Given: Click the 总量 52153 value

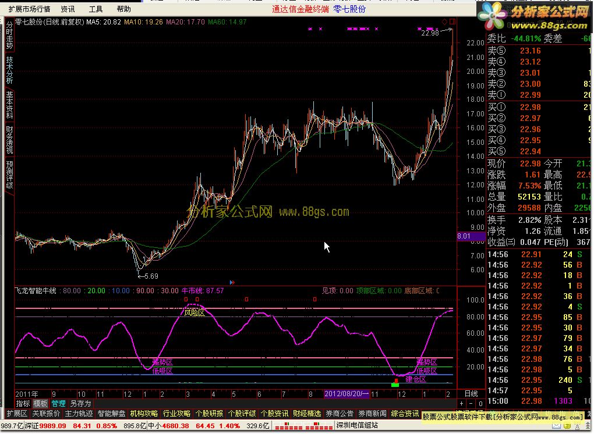Looking at the screenshot, I should (x=529, y=197).
